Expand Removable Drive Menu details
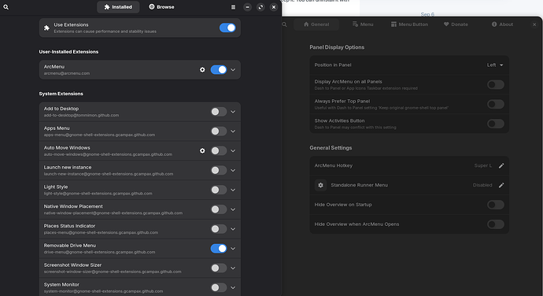Screen dimensions: 543x296 (233, 249)
